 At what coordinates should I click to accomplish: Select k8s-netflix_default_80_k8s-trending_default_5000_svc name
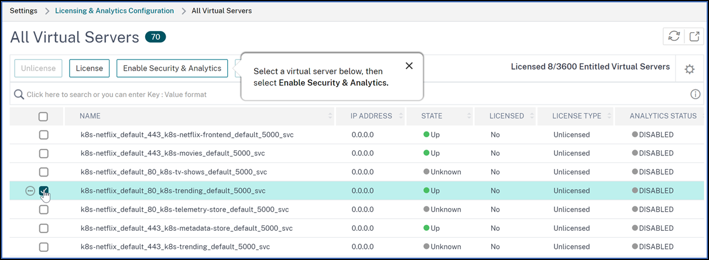173,191
